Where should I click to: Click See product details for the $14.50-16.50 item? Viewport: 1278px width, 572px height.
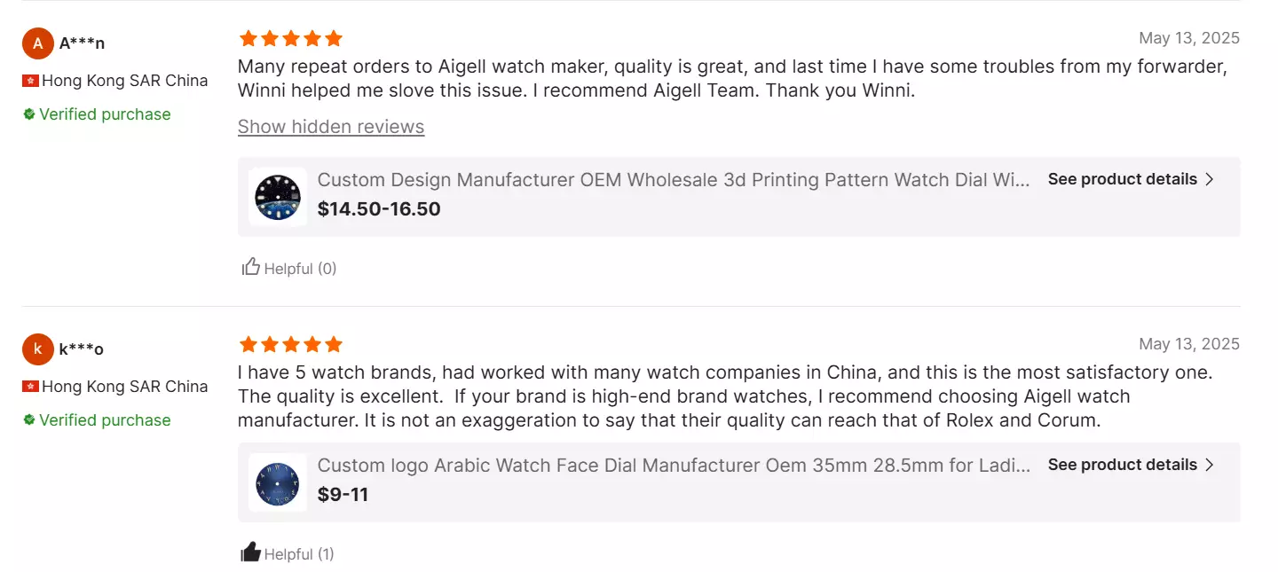click(x=1124, y=178)
